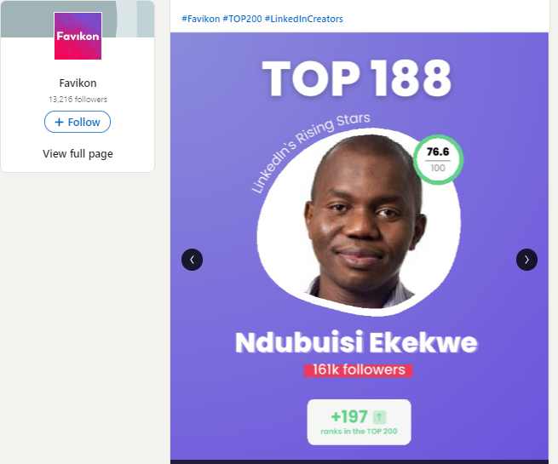Advance to next carousel slide arrow
Image resolution: width=558 pixels, height=464 pixels.
tap(526, 260)
